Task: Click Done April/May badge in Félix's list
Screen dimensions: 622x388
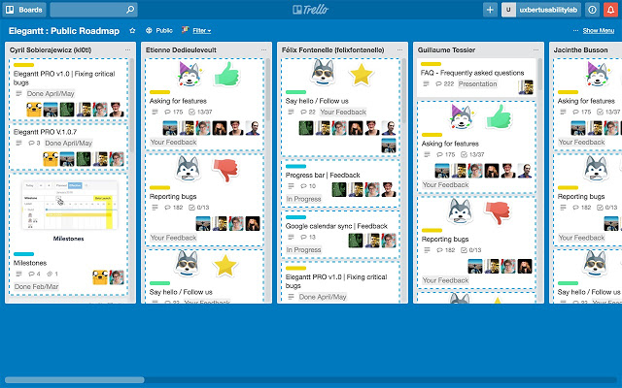Action: [323, 297]
